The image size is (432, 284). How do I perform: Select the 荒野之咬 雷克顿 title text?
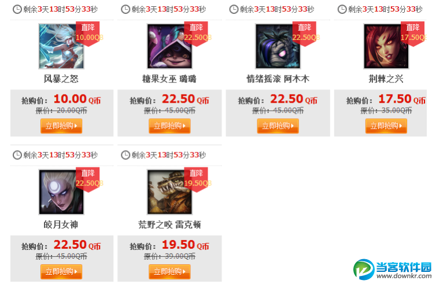pyautogui.click(x=169, y=225)
